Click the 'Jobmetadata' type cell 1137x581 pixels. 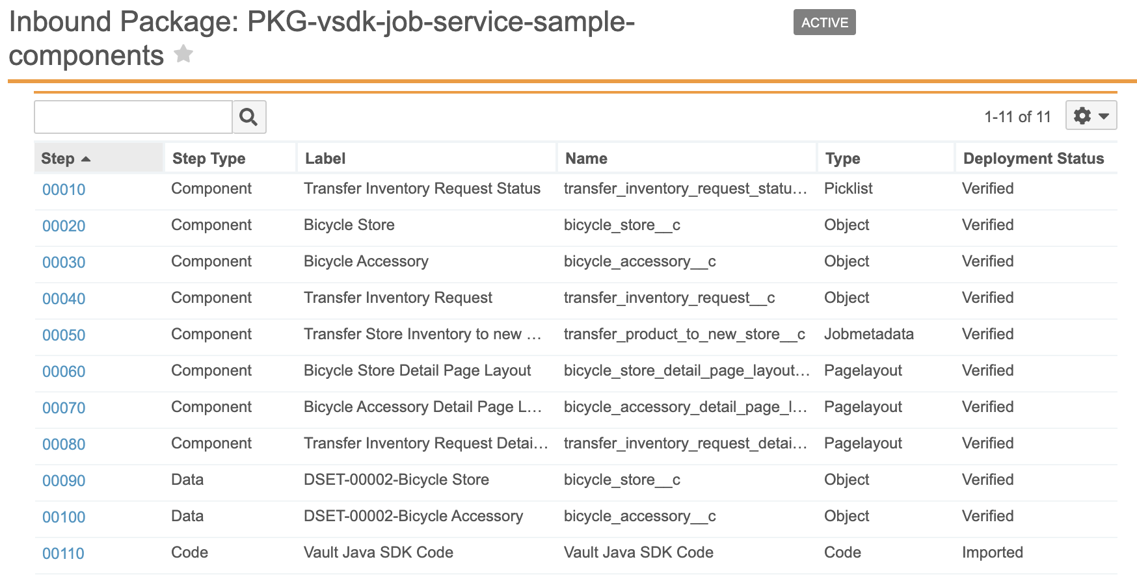coord(869,334)
